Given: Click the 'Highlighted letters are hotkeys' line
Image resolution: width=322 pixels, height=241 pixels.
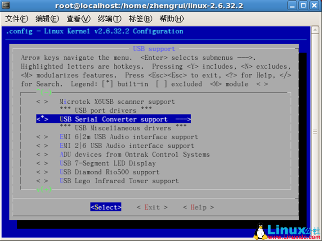Looking at the screenshot, I should pyautogui.click(x=156, y=67).
